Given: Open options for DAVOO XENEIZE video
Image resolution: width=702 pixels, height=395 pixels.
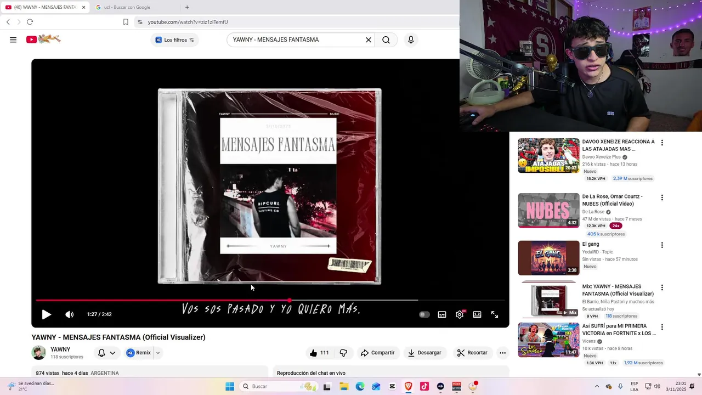Looking at the screenshot, I should pos(662,143).
